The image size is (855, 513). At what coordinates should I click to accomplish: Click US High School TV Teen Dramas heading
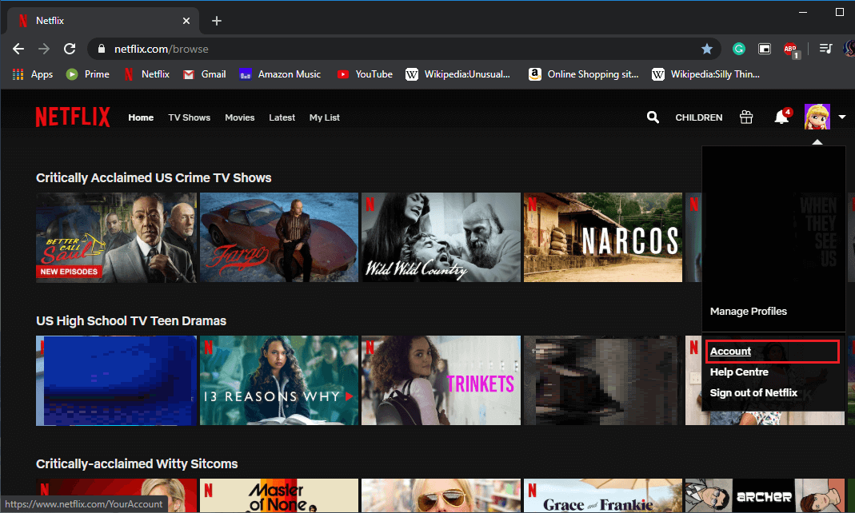click(131, 320)
